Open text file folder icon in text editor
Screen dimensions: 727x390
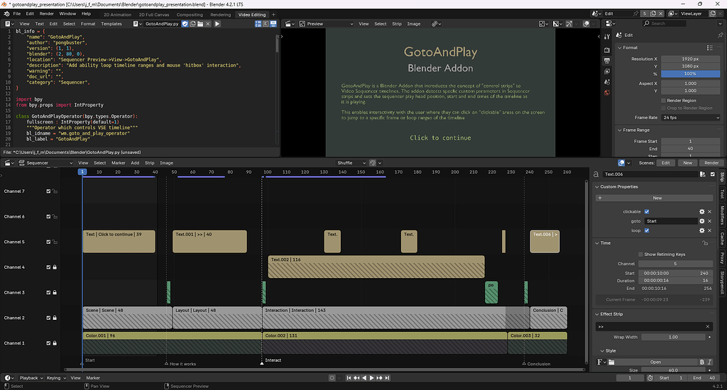pyautogui.click(x=200, y=23)
